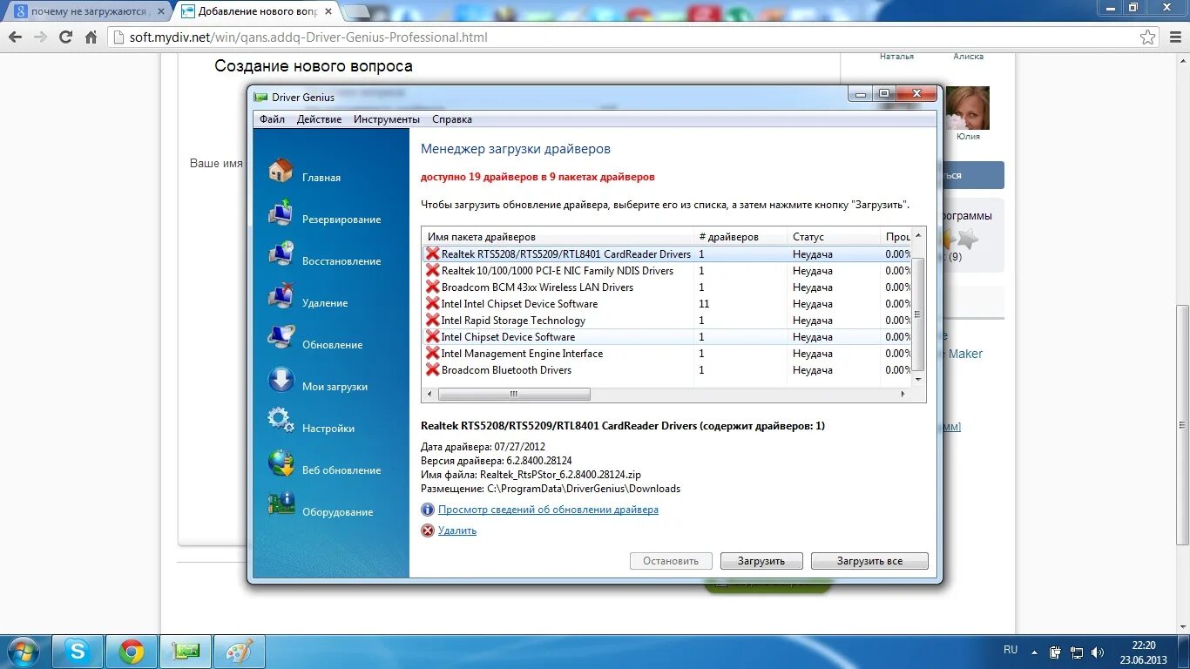This screenshot has height=669, width=1190.
Task: Select the Intel Management Engine Interface text
Action: (522, 353)
